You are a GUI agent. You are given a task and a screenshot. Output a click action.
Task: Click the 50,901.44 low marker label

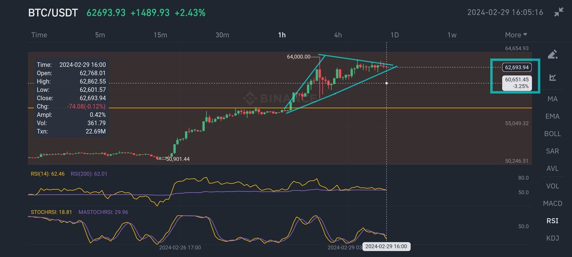pos(178,159)
